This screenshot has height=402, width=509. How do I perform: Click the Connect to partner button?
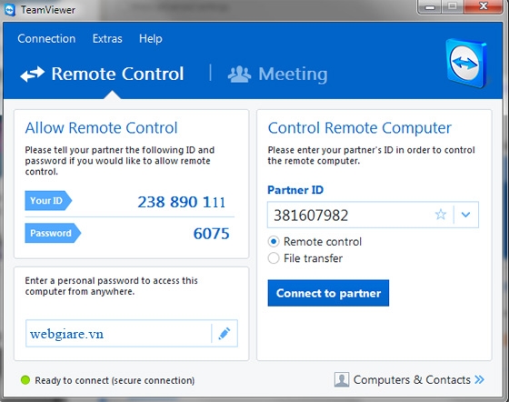tap(328, 293)
